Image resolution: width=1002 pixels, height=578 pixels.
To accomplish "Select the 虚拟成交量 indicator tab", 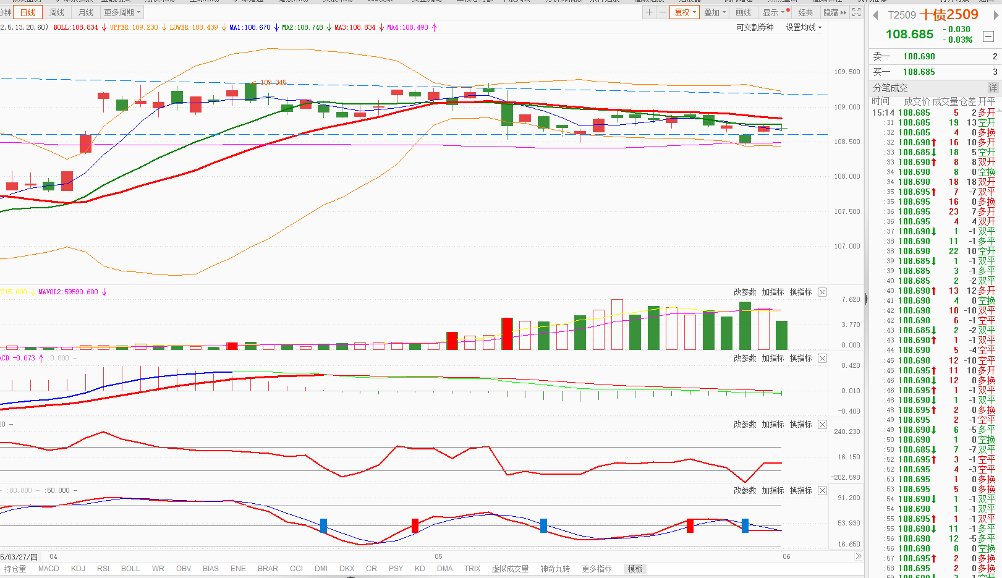I will (510, 569).
